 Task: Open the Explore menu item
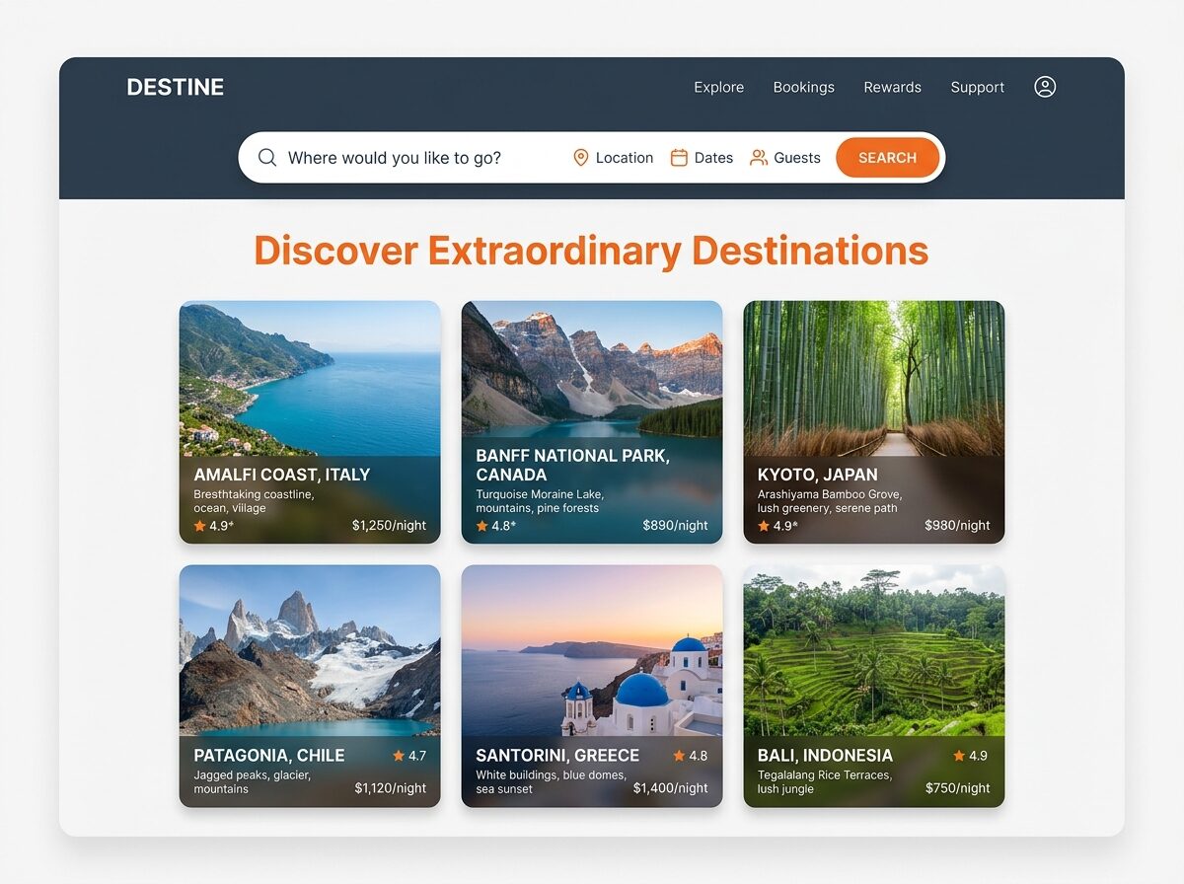coord(719,87)
